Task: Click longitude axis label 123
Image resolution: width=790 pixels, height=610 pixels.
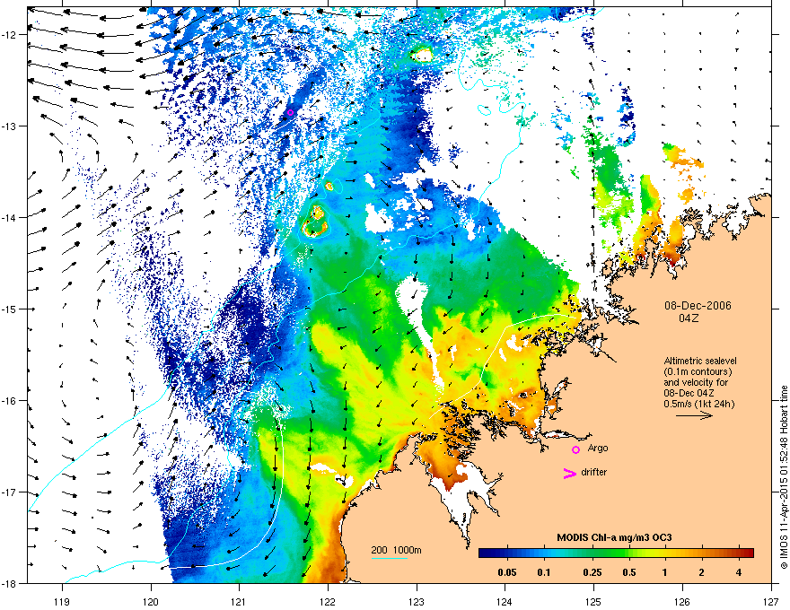Action: (x=417, y=601)
